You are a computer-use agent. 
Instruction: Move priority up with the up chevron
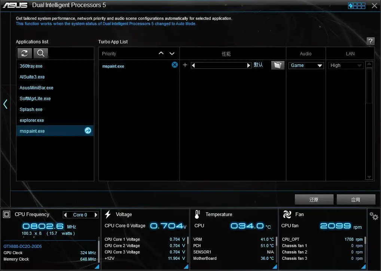coord(161,53)
